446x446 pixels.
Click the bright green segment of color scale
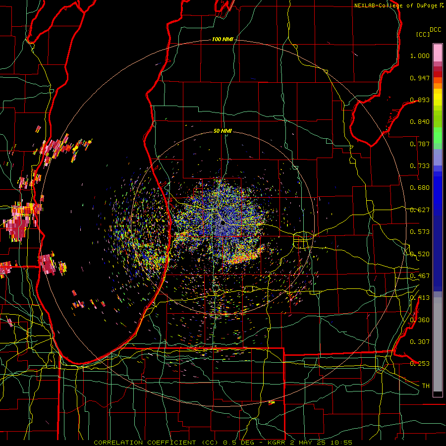438,135
